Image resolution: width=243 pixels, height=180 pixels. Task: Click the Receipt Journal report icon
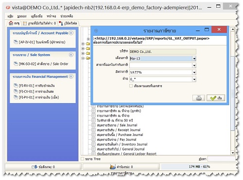pos(93,130)
